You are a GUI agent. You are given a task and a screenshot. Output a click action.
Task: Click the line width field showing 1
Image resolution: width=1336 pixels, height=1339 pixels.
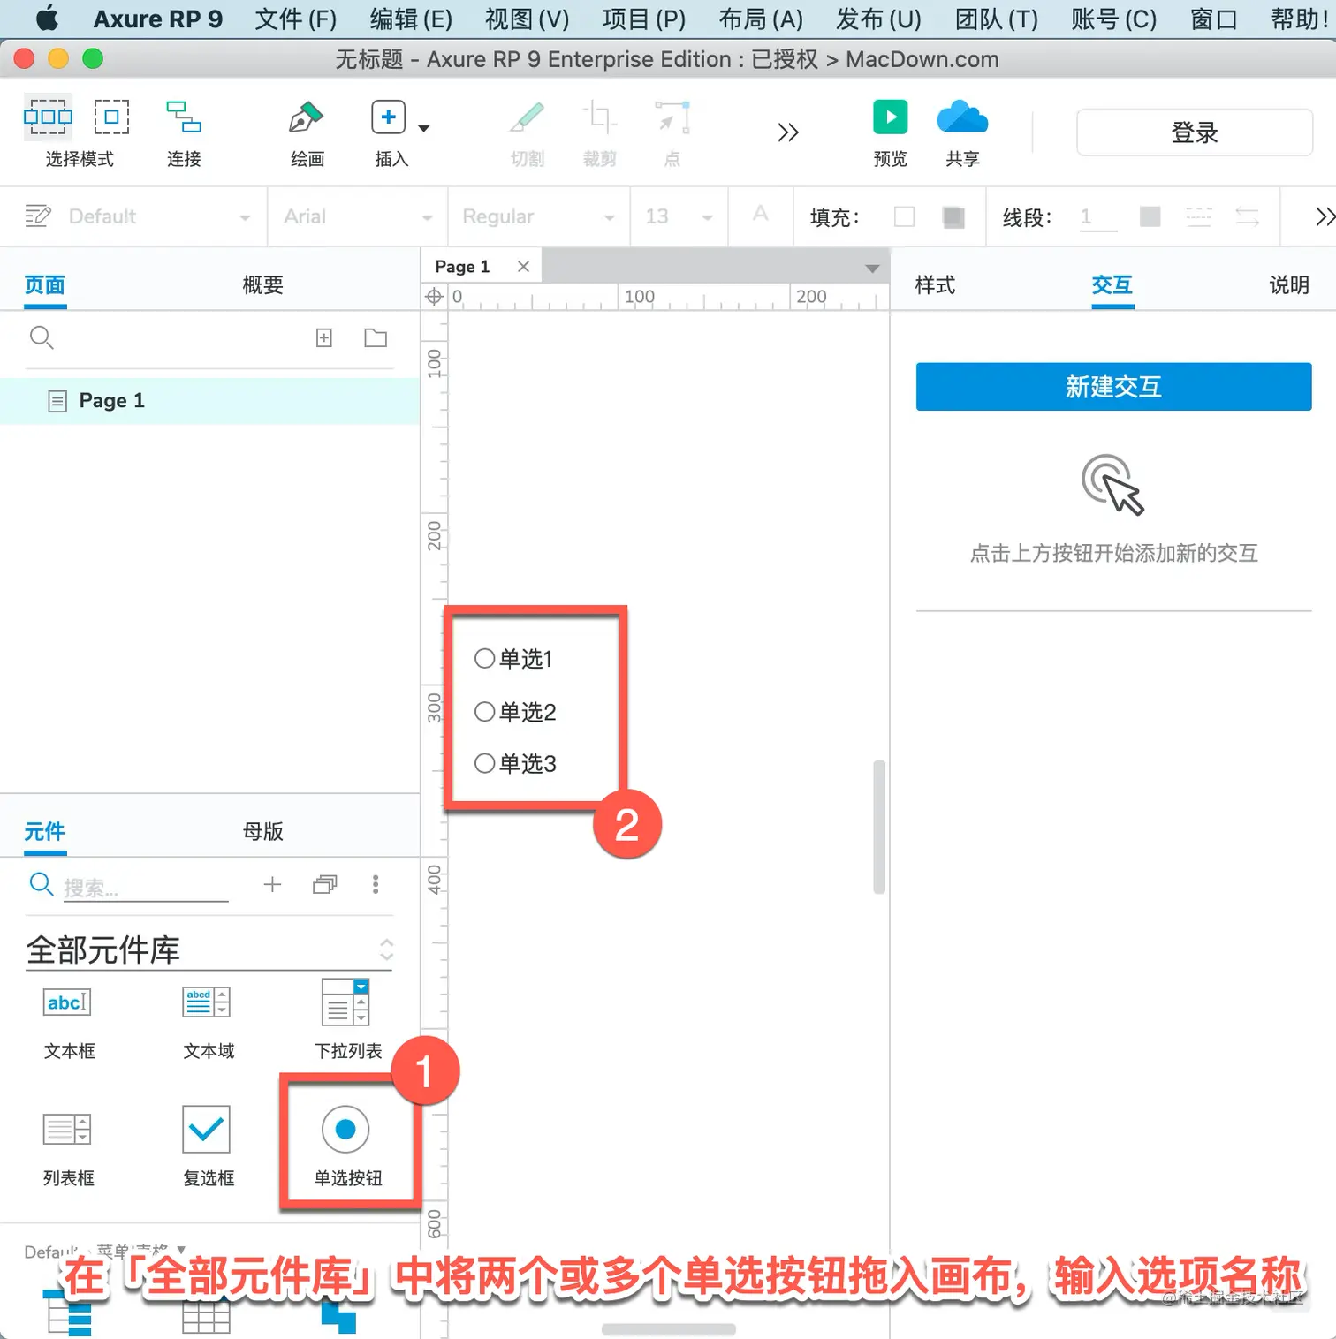pyautogui.click(x=1097, y=217)
